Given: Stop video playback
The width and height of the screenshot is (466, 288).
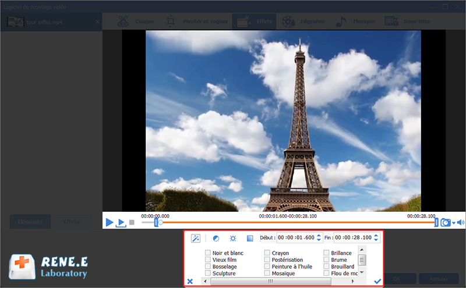Looking at the screenshot, I should click(x=132, y=222).
